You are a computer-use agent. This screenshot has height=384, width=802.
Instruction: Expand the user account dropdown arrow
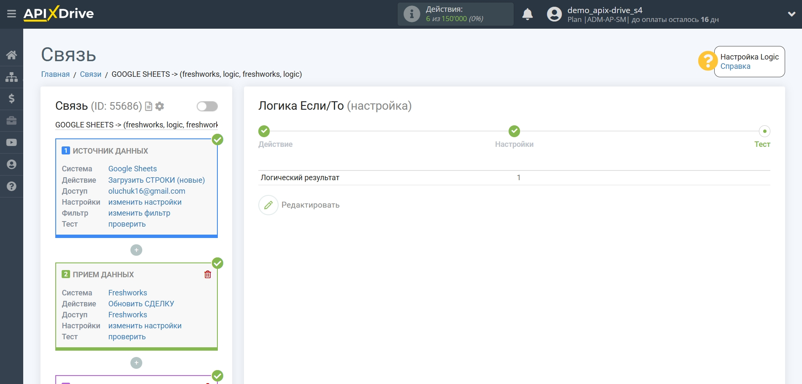click(x=791, y=14)
